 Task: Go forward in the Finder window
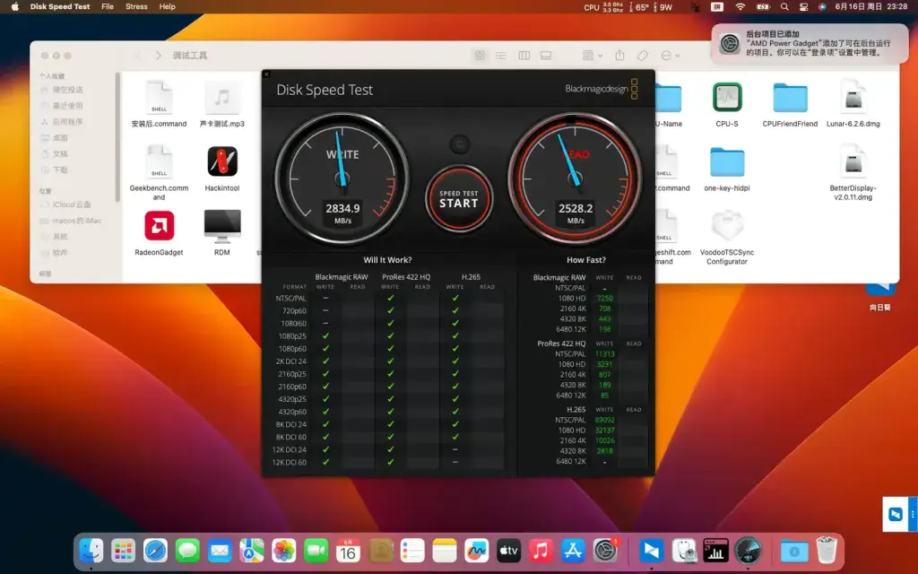click(x=158, y=55)
